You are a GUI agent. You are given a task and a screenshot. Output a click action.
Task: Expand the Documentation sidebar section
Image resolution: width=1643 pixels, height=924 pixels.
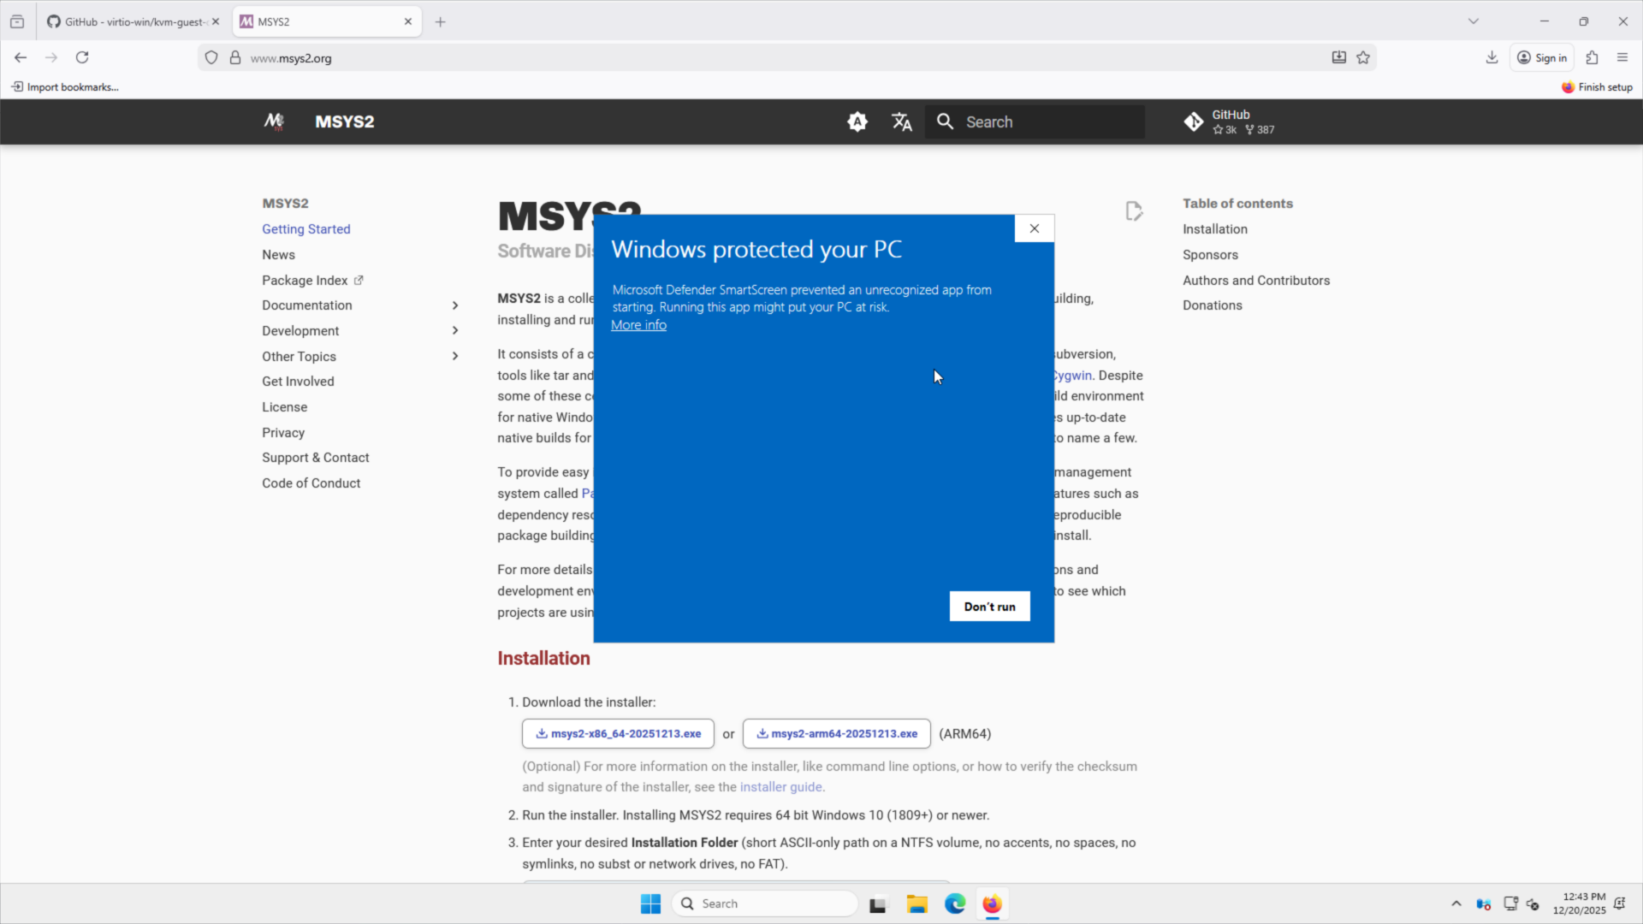point(454,305)
